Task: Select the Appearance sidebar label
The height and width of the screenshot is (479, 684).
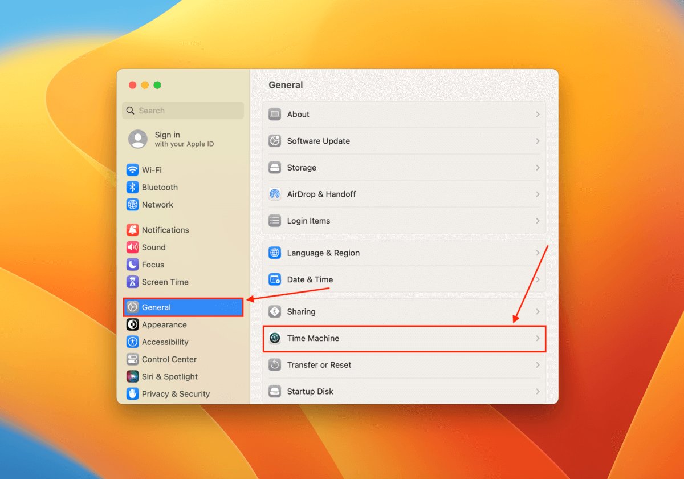Action: 164,324
